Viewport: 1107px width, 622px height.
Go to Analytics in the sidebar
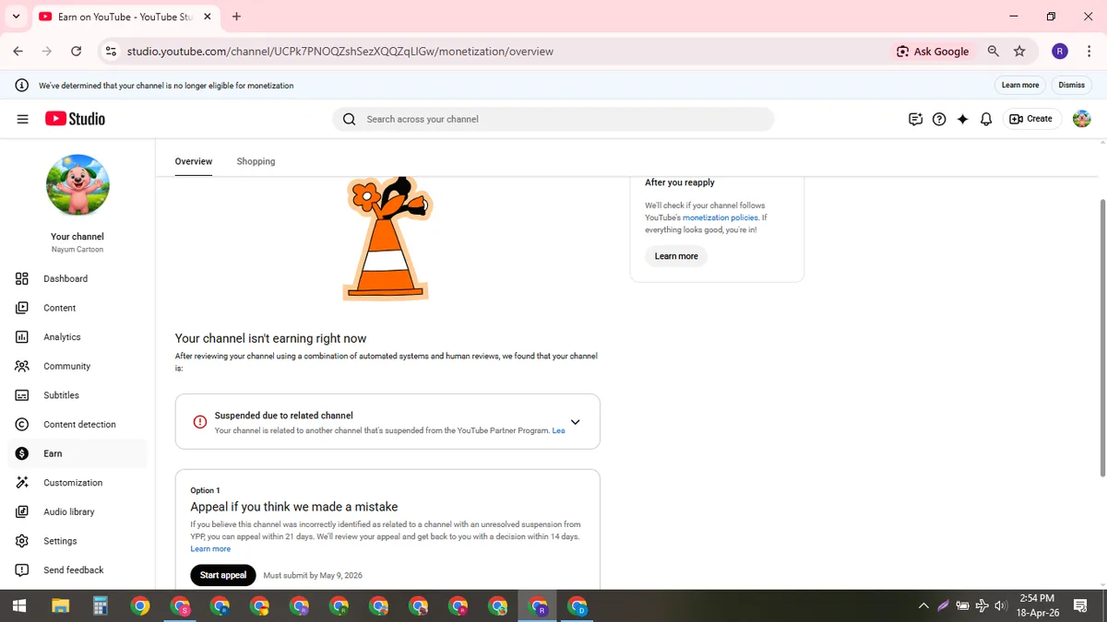pos(77,337)
